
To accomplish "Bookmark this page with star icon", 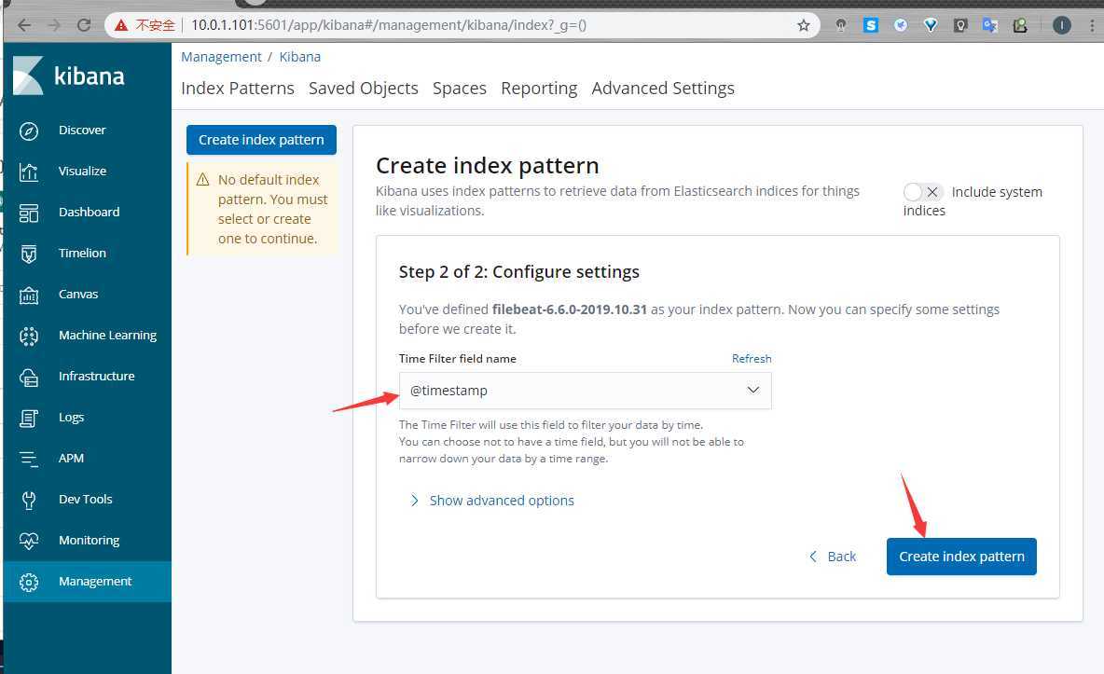I will tap(804, 25).
